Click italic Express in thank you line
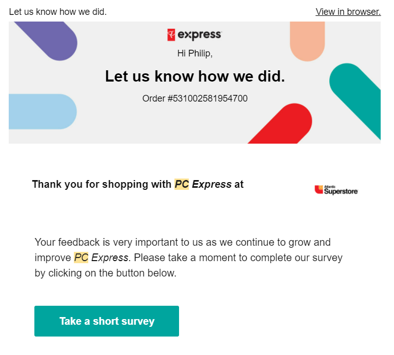394x355 pixels. tap(211, 184)
